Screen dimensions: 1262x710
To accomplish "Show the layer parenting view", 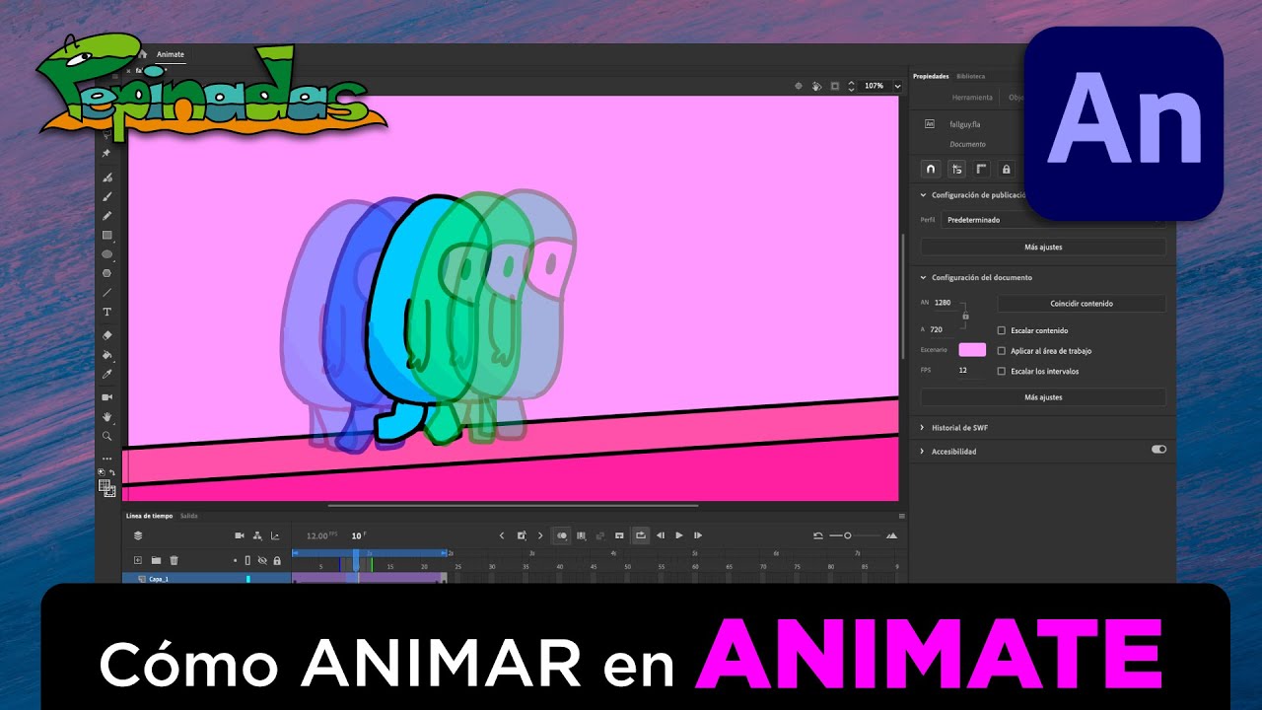I will (257, 535).
